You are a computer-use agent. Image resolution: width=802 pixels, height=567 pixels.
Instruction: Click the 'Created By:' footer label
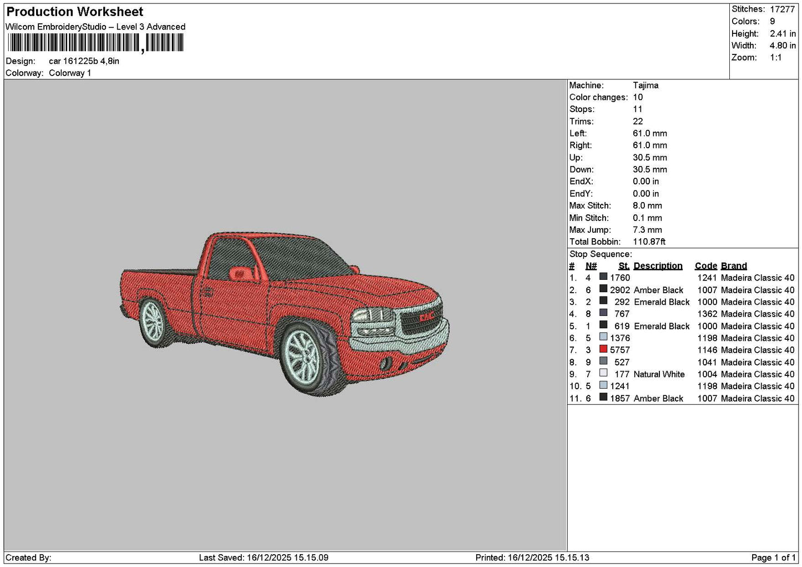pos(28,558)
